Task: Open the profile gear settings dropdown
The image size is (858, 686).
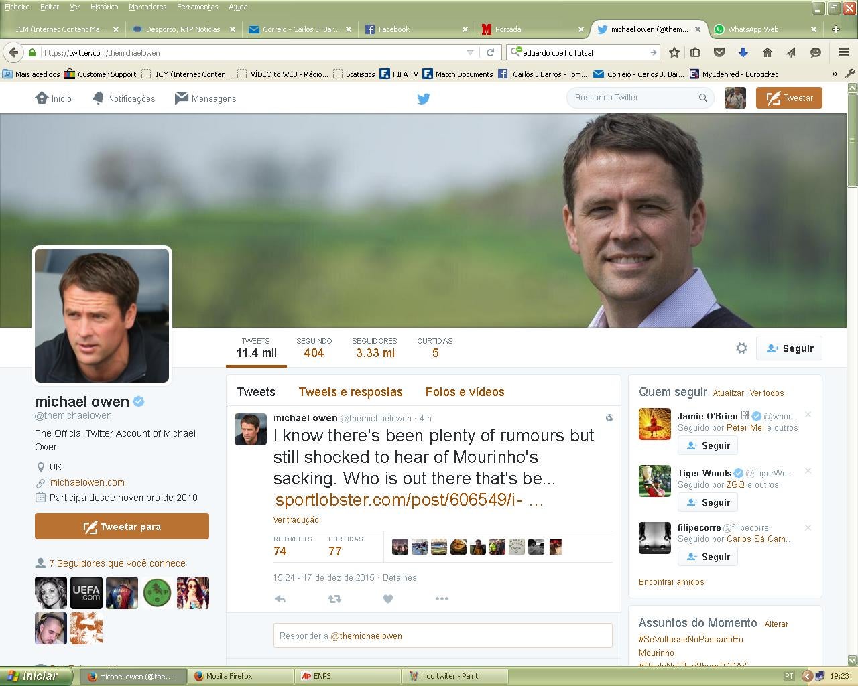Action: point(741,348)
